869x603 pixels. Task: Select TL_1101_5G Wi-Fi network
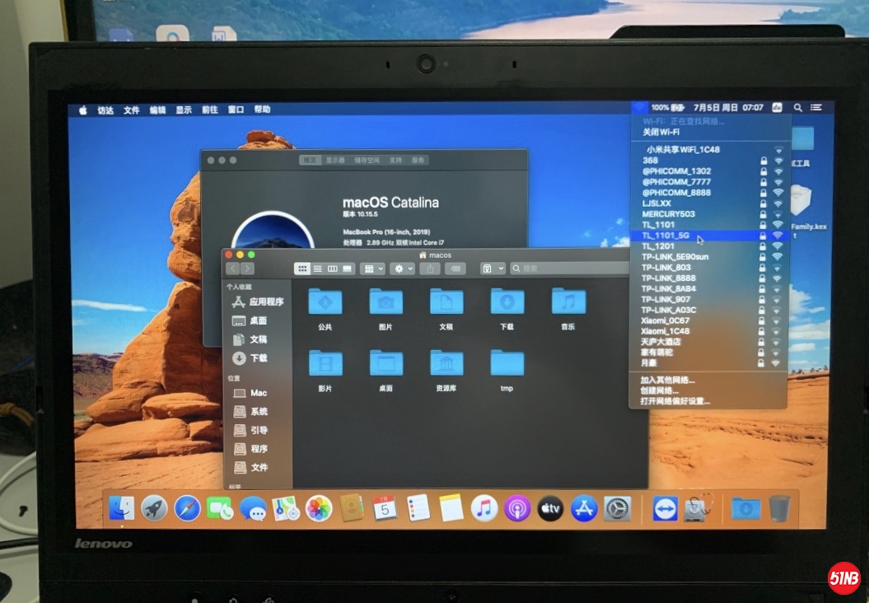coord(666,236)
